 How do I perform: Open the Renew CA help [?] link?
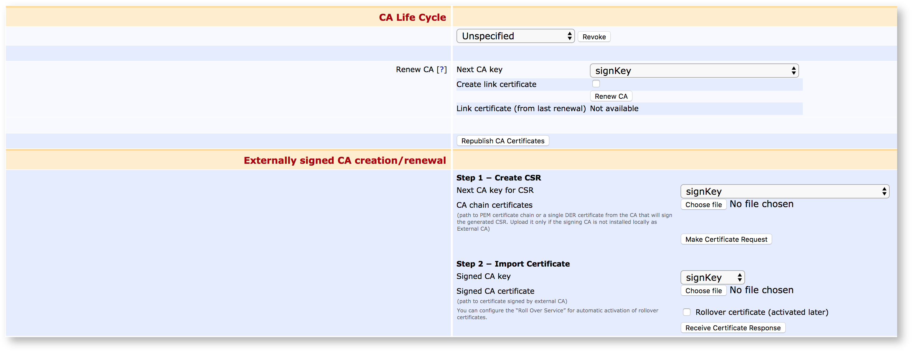(442, 70)
